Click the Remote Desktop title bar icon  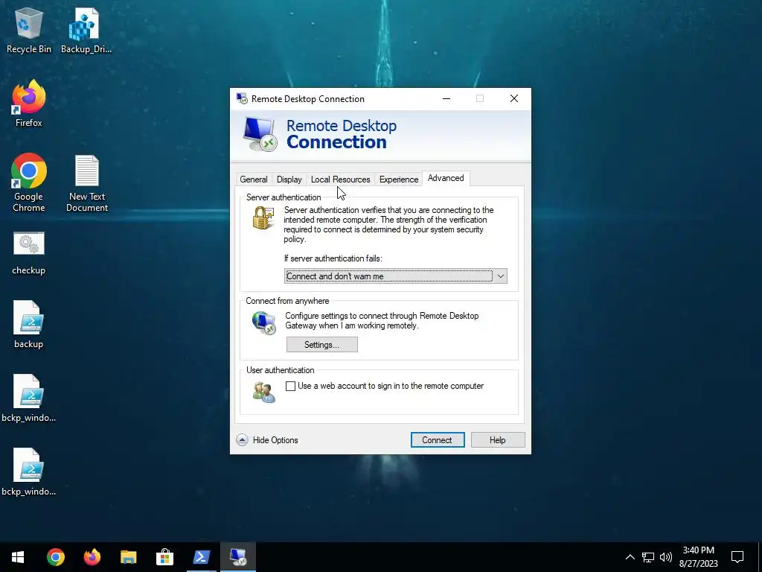[x=242, y=99]
